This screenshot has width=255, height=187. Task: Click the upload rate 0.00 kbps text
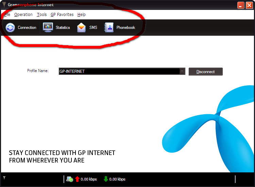tap(89, 179)
